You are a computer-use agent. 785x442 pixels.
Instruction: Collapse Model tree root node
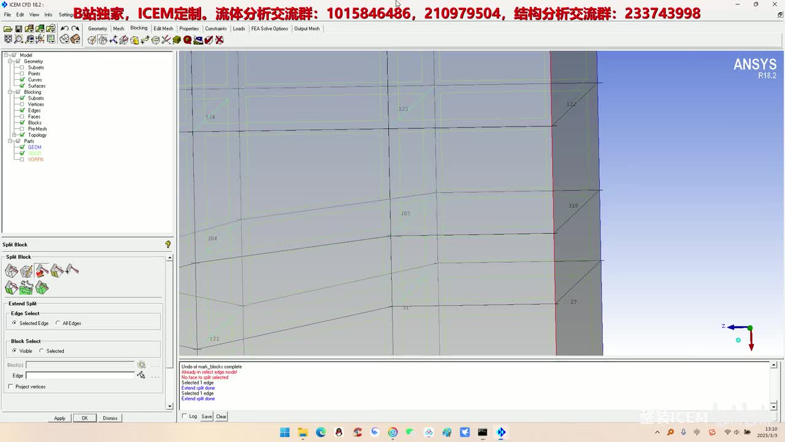6,55
